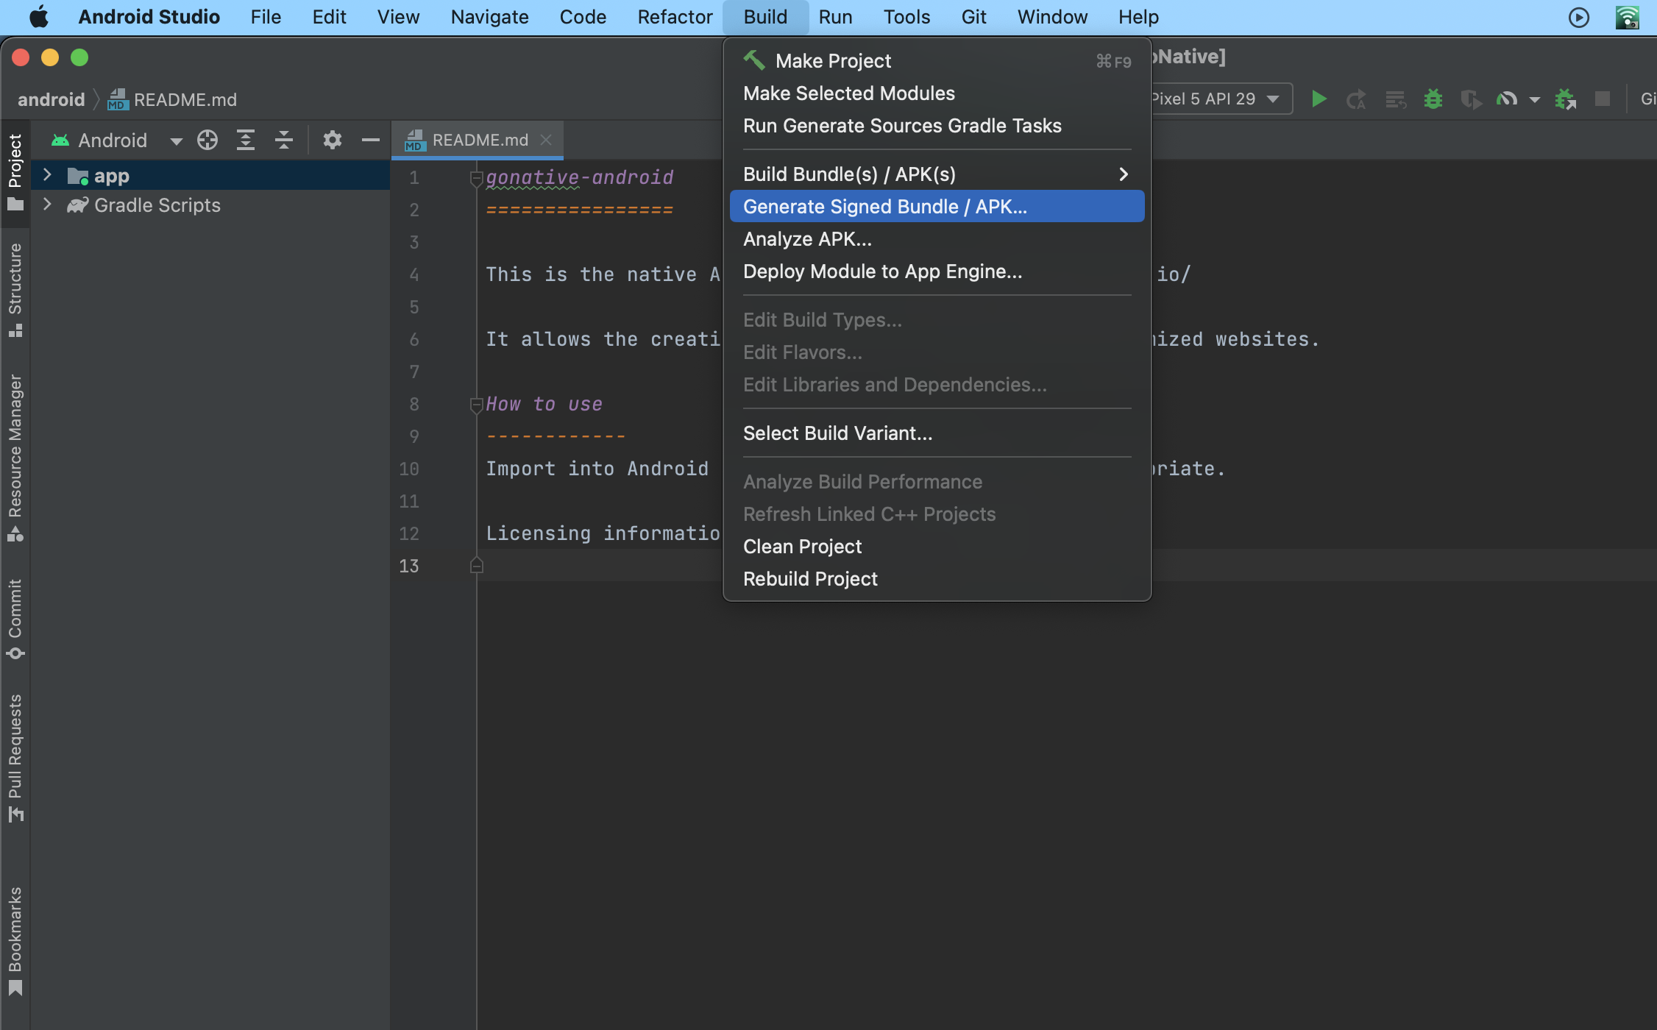
Task: Hide the Project panel with minus icon
Action: (371, 140)
